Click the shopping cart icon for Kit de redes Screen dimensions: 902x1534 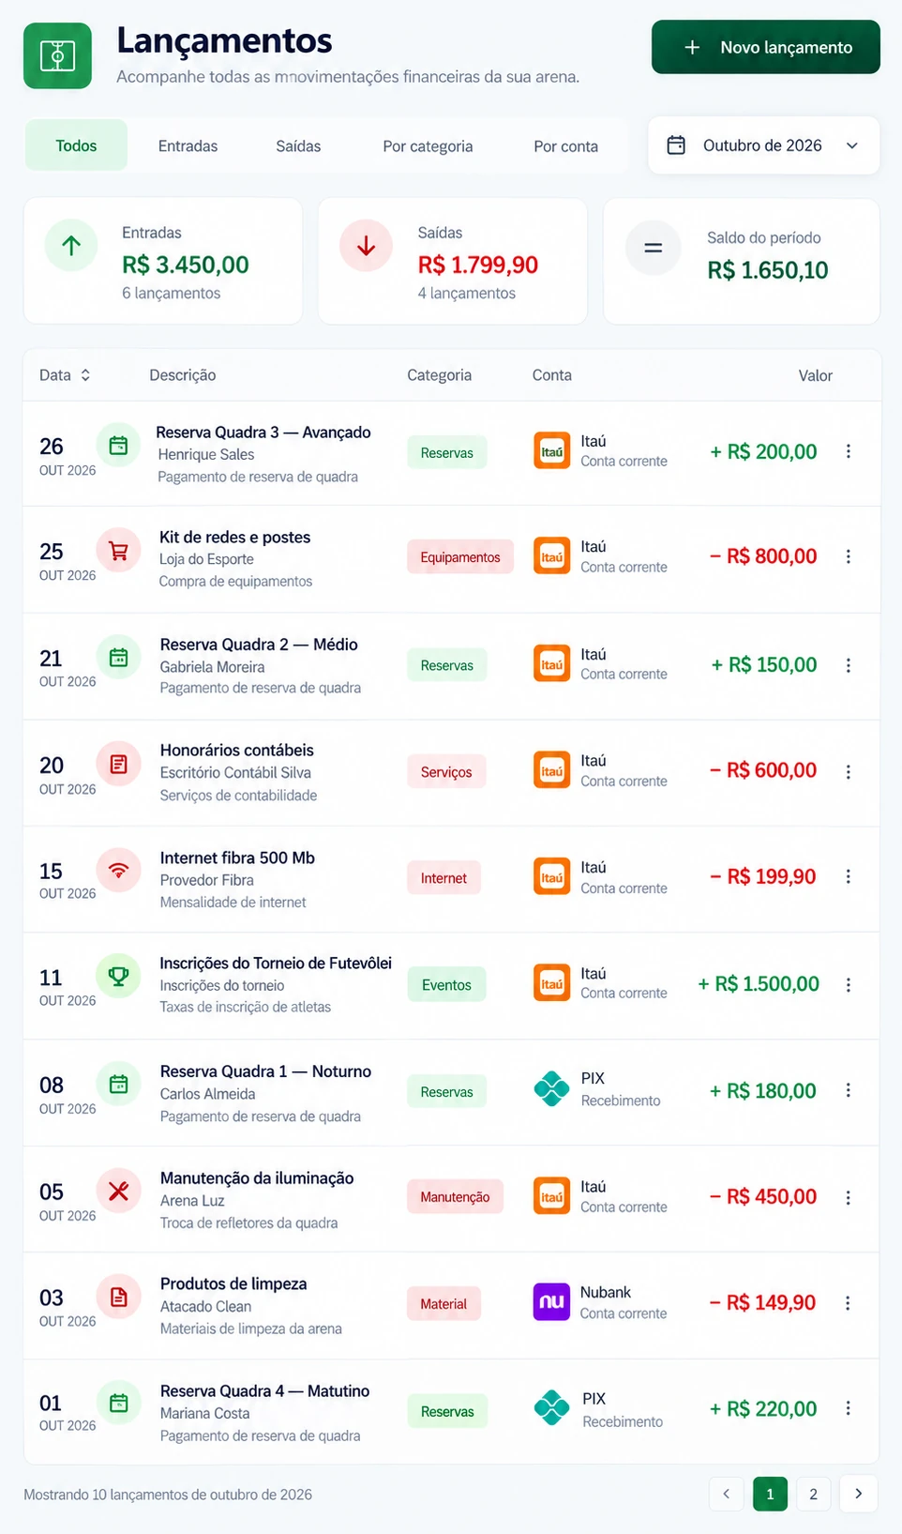[118, 551]
